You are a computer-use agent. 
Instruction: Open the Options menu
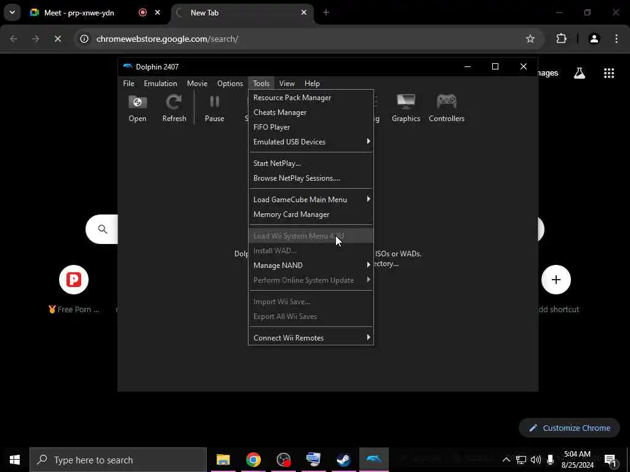click(230, 84)
